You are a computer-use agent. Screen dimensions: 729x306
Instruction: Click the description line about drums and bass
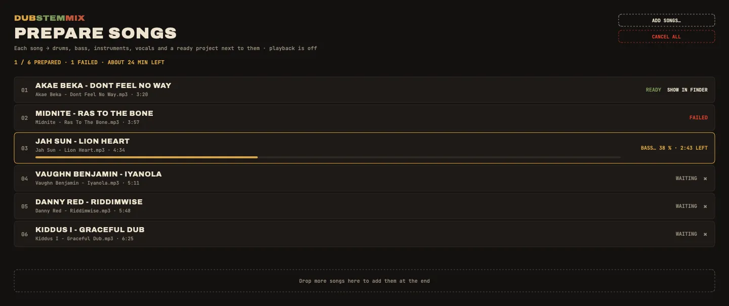point(166,49)
